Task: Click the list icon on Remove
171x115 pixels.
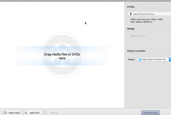Action: pyautogui.click(x=46, y=113)
